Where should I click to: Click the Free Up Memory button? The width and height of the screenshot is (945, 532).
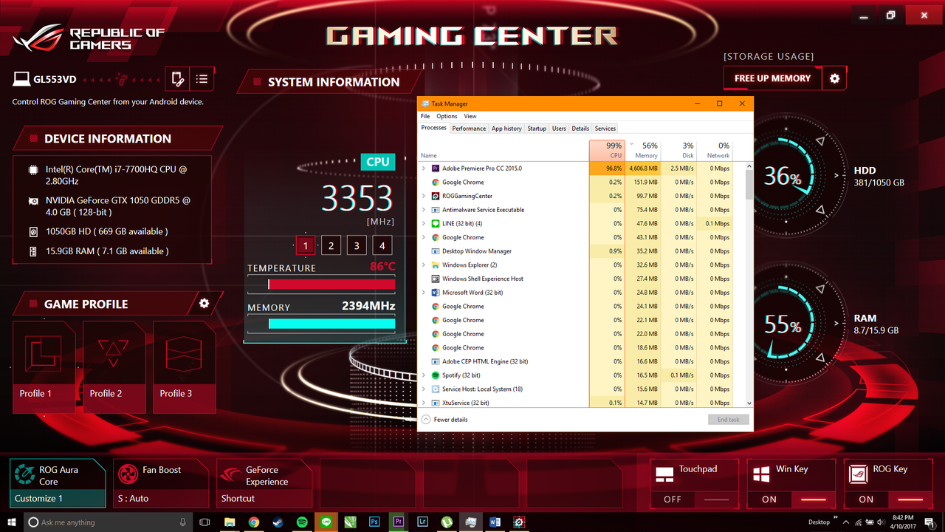(773, 78)
